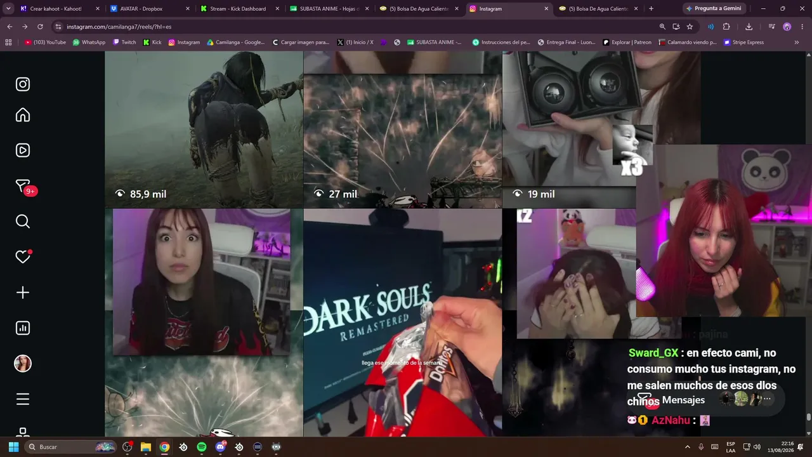
Task: Click the address bar URL
Action: (119, 27)
